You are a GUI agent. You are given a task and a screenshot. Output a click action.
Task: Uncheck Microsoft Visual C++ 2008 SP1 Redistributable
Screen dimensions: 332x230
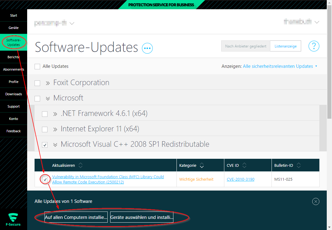[45, 145]
